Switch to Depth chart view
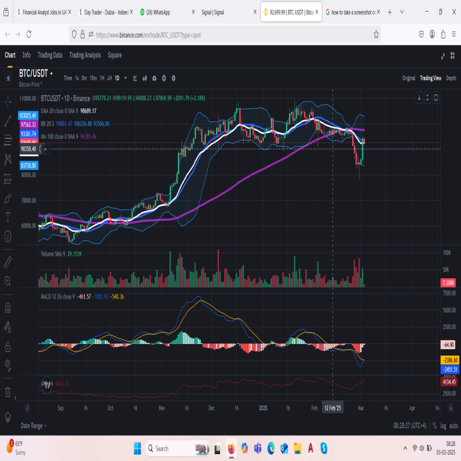 (451, 78)
